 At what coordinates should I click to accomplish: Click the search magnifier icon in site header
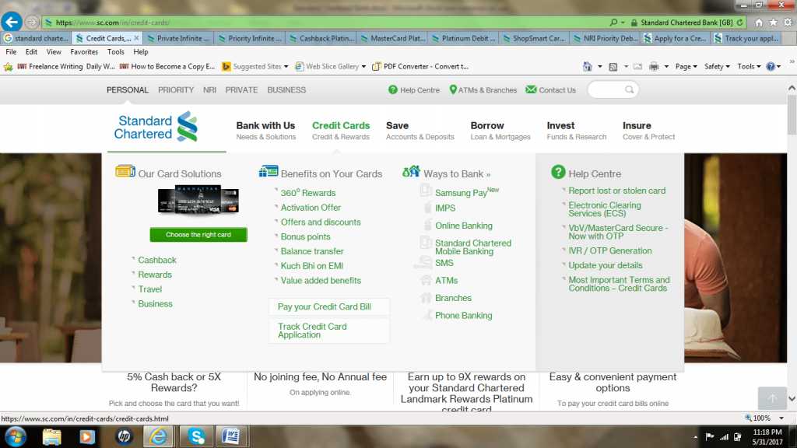coord(629,90)
